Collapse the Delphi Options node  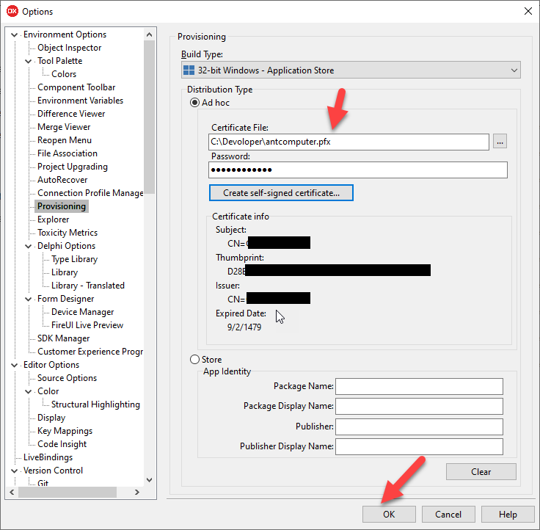[29, 246]
